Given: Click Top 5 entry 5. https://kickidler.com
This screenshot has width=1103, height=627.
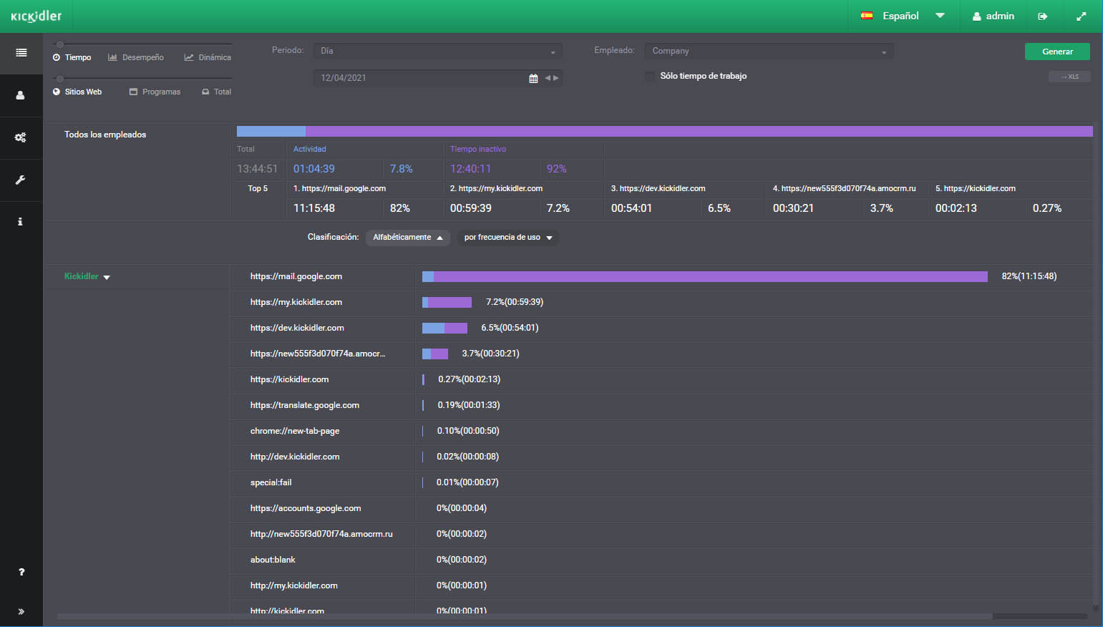Looking at the screenshot, I should pos(976,188).
